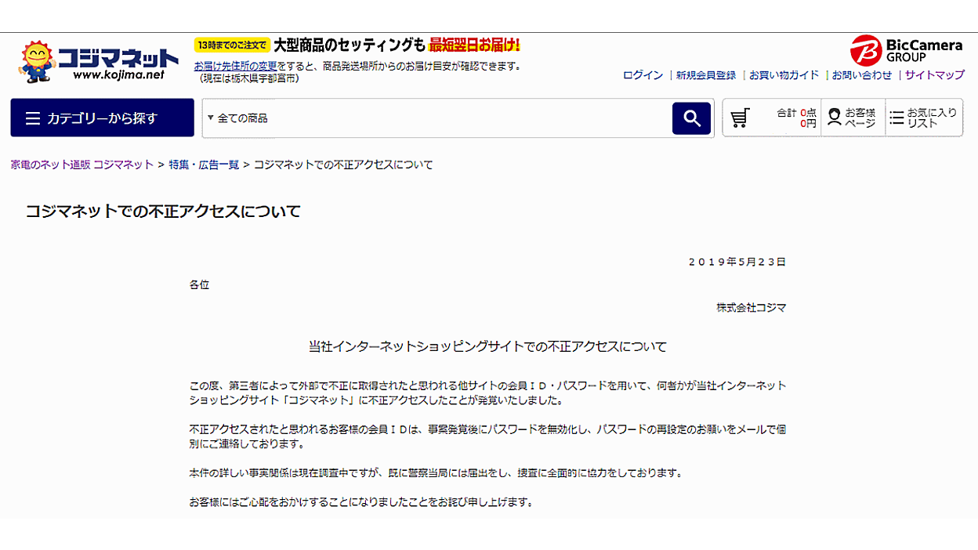Click お届け先住所の変更 link
The height and width of the screenshot is (550, 978).
(x=235, y=66)
